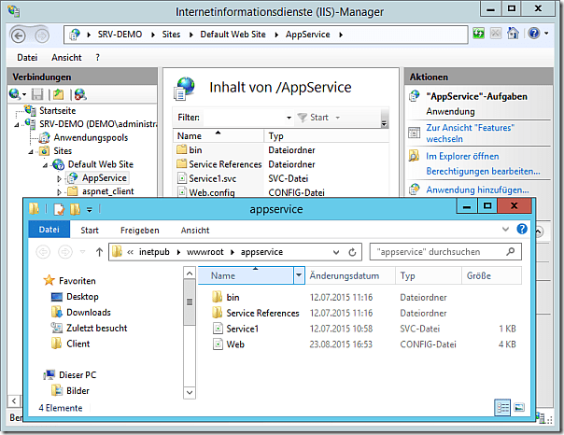Click the IIS Manager back navigation arrow

(19, 35)
